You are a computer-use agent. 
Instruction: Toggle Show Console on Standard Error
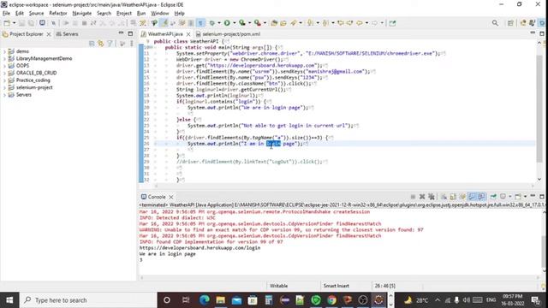[481, 197]
